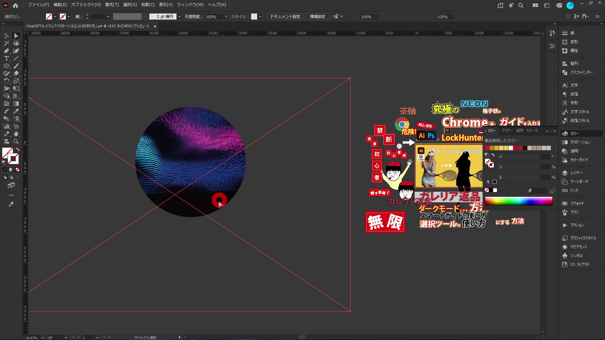This screenshot has height=340, width=605.
Task: Open the zoom level dropdown at bottom
Action: [x=43, y=337]
